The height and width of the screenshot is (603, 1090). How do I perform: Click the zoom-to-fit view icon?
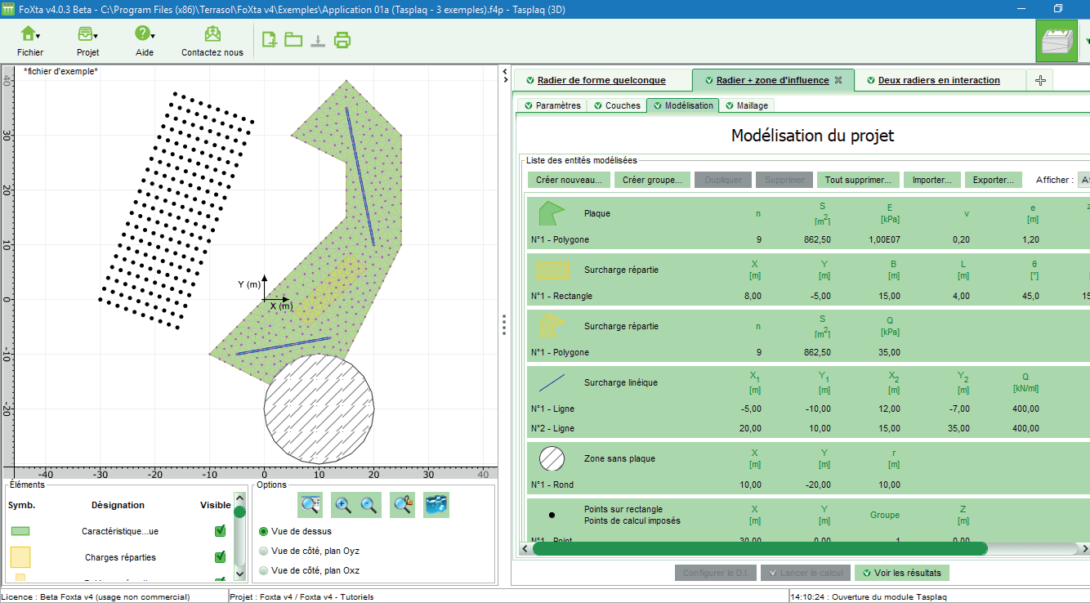(x=310, y=506)
